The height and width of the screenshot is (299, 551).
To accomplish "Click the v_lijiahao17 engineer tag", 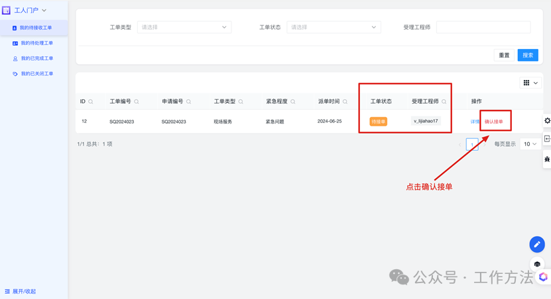I will click(426, 121).
